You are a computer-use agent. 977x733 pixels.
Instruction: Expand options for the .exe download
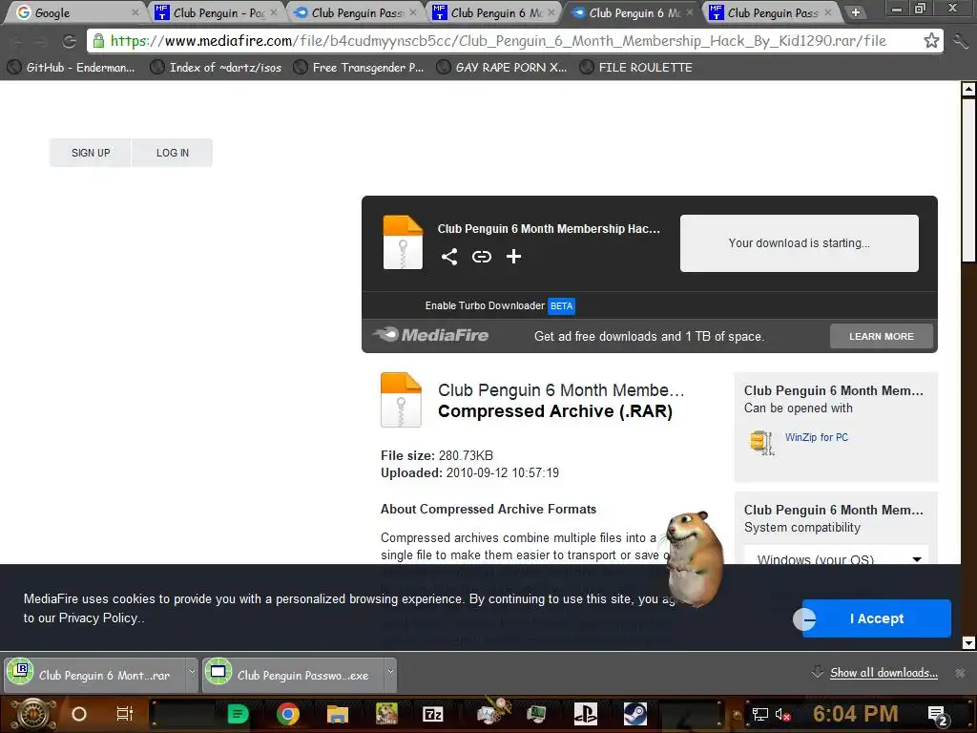click(x=390, y=675)
